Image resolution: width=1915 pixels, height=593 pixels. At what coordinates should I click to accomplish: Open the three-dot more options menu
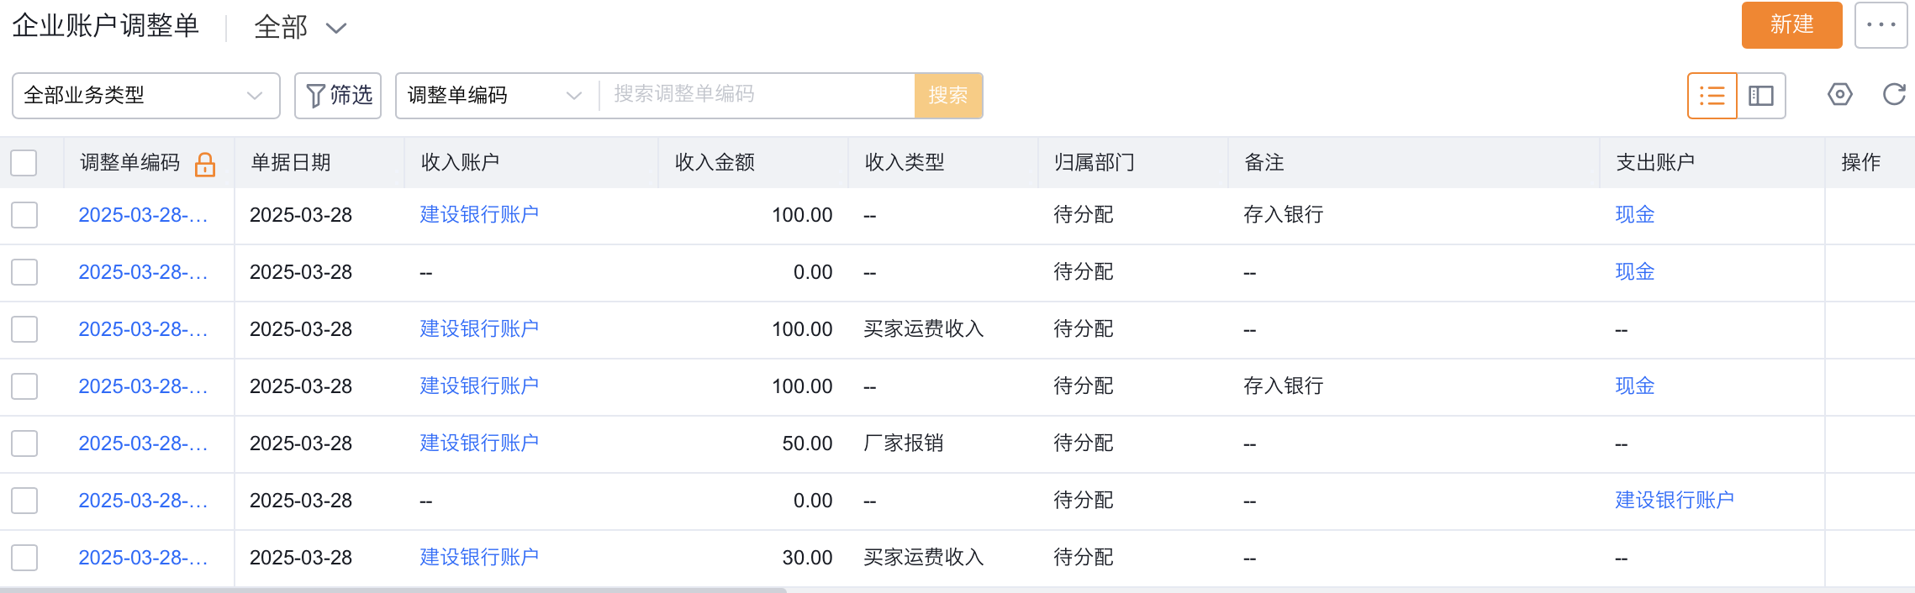tap(1881, 25)
